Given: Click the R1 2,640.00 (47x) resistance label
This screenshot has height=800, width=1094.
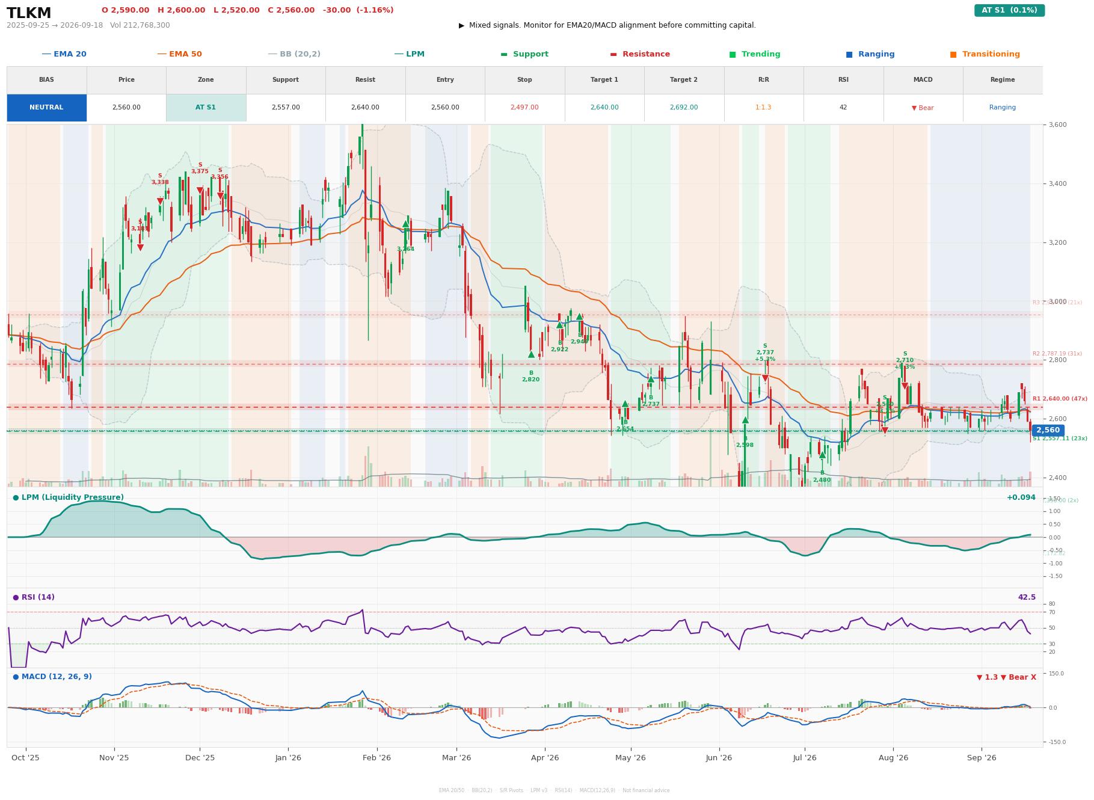Looking at the screenshot, I should coord(1060,399).
